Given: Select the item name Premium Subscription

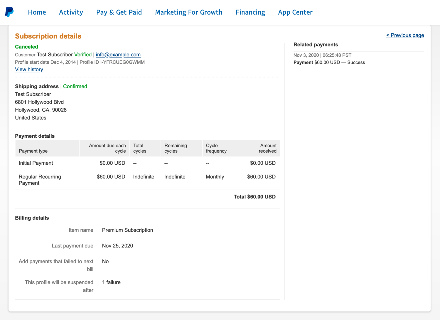Looking at the screenshot, I should pos(127,230).
